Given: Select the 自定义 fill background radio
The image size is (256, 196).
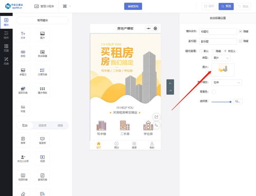Looking at the screenshot, I should pos(225,51).
